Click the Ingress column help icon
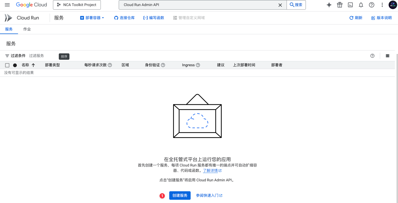This screenshot has width=398, height=203. tap(198, 65)
